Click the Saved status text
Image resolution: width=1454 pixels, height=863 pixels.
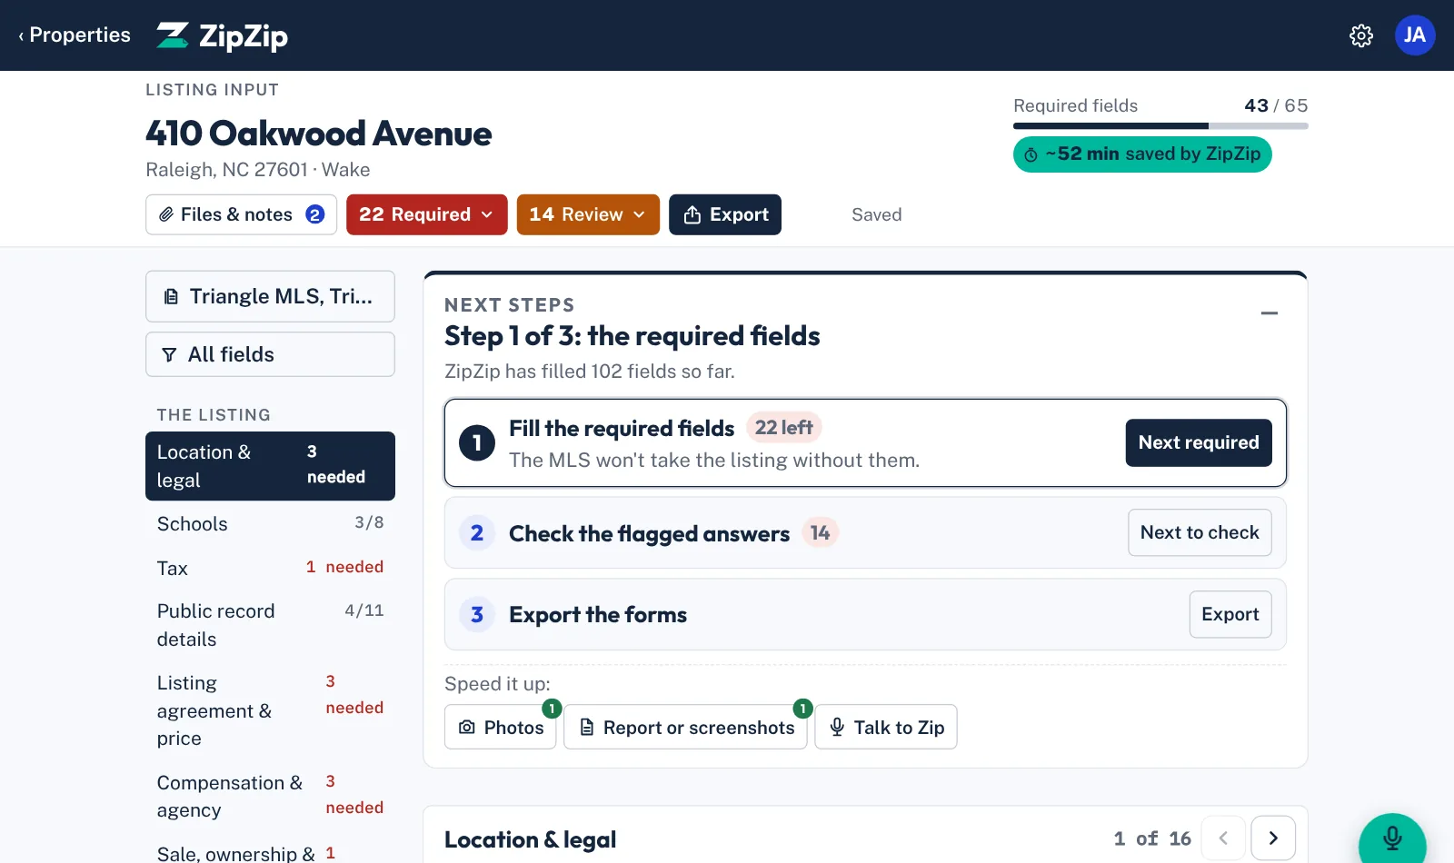coord(877,214)
